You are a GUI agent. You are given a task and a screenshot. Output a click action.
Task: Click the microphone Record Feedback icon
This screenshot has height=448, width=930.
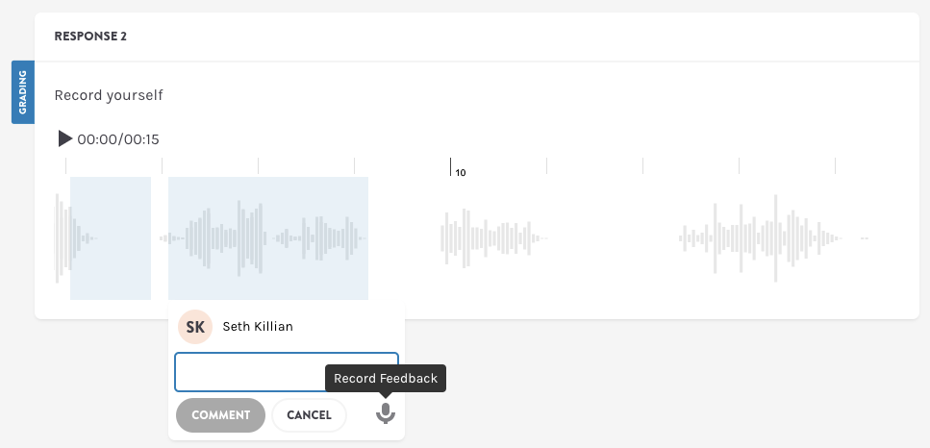(x=385, y=413)
